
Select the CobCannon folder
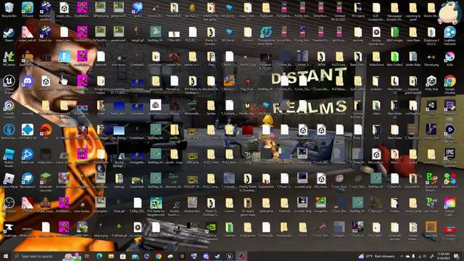(x=247, y=229)
